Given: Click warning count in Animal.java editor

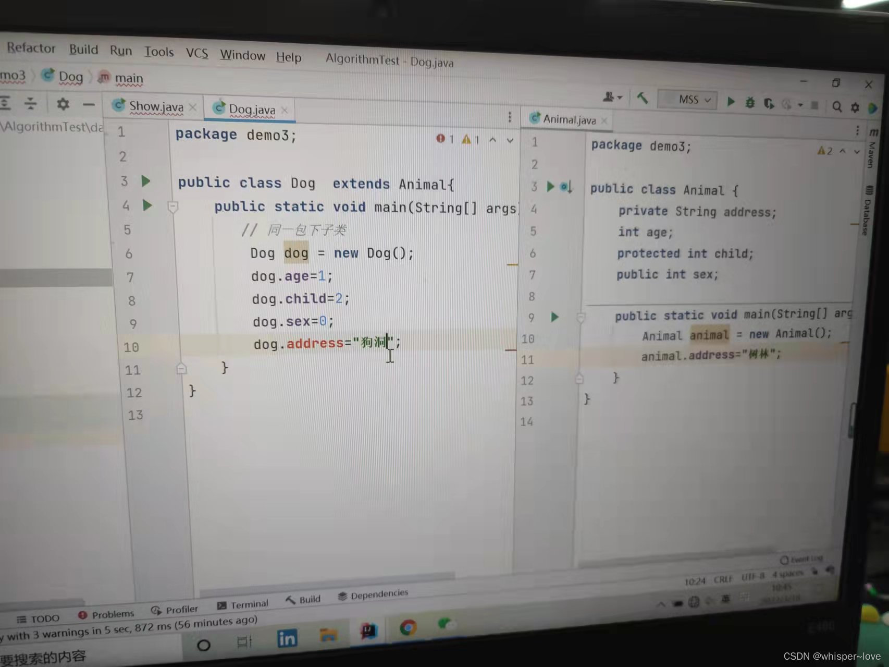Looking at the screenshot, I should click(825, 151).
